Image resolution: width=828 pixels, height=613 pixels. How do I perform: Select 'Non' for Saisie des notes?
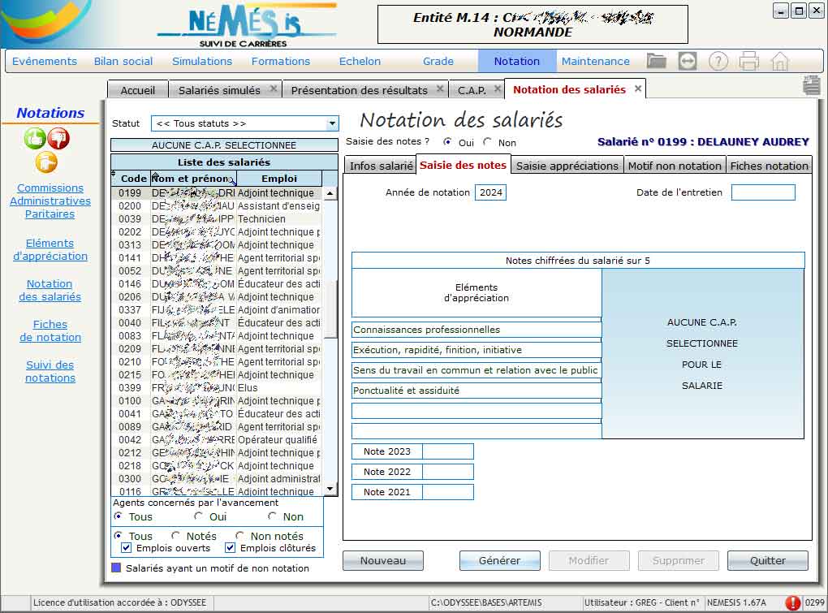pos(487,142)
